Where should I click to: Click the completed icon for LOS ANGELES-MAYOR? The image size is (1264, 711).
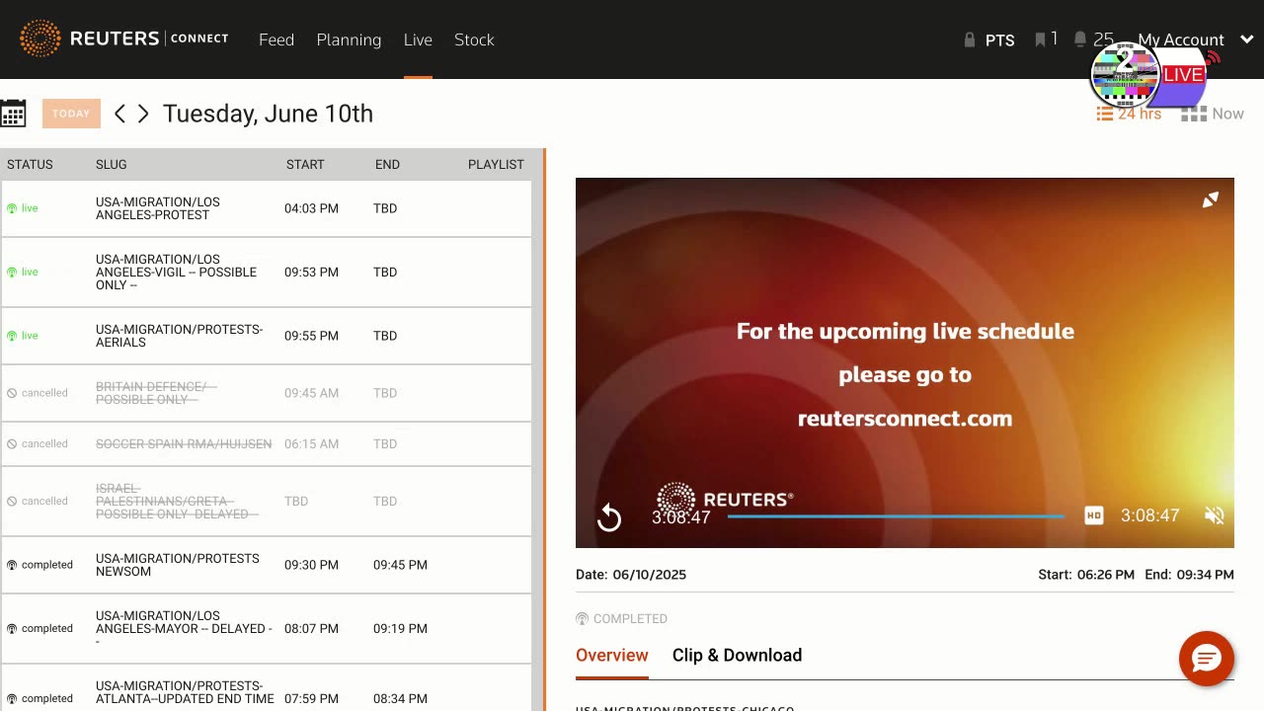pos(12,629)
